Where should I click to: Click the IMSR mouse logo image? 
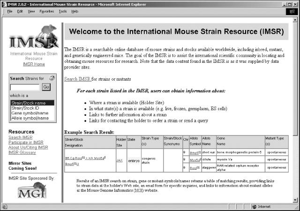coord(34,37)
